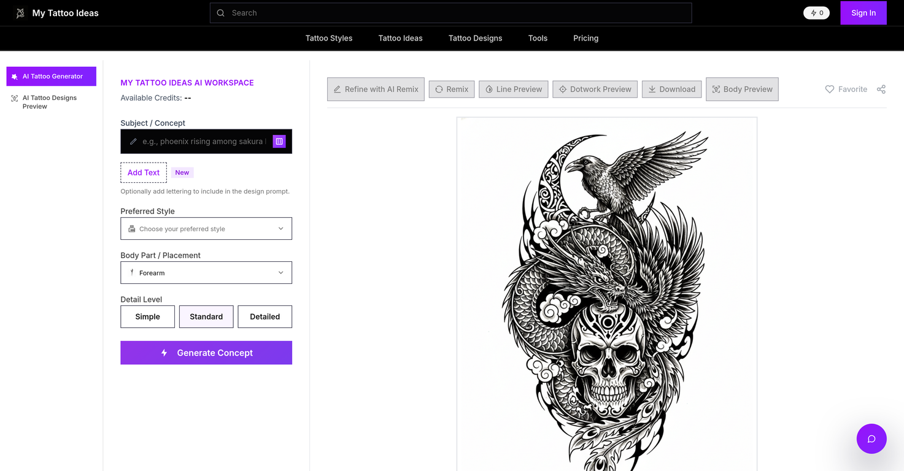904x471 pixels.
Task: Click the Refine with AI Remix pencil icon
Action: click(x=336, y=89)
